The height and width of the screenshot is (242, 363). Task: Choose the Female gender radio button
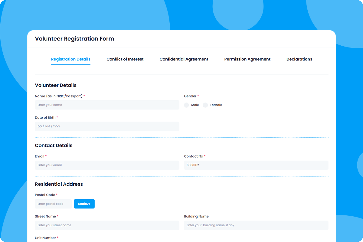pos(205,105)
